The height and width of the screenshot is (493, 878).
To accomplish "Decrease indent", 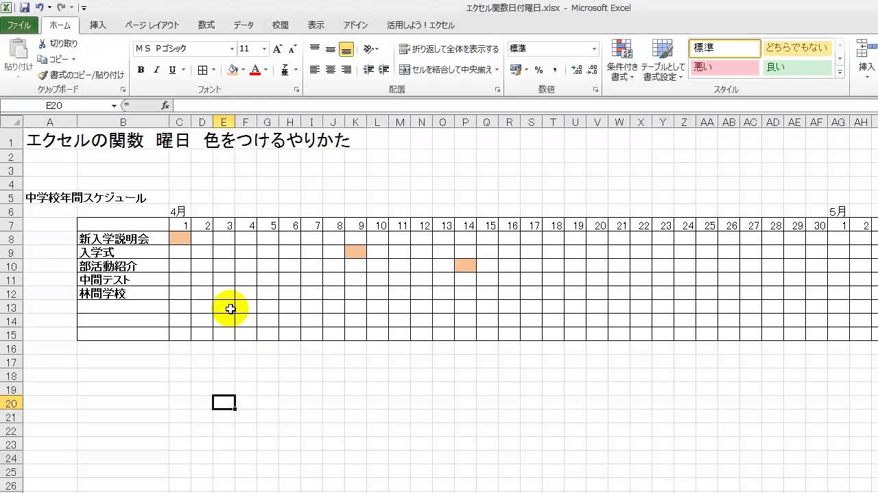I will [368, 70].
